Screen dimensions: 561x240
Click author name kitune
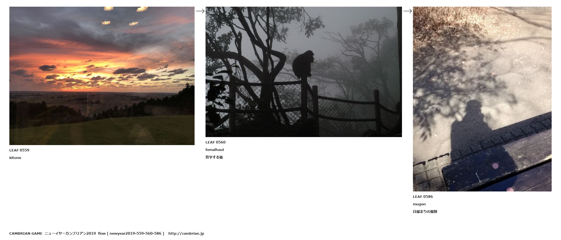15,158
